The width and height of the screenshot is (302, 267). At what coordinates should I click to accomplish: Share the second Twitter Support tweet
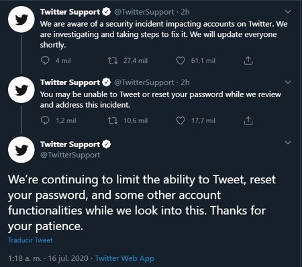pyautogui.click(x=248, y=120)
